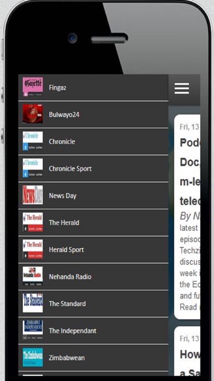Open Nehanda Radio source
The width and height of the screenshot is (214, 381).
(x=93, y=276)
